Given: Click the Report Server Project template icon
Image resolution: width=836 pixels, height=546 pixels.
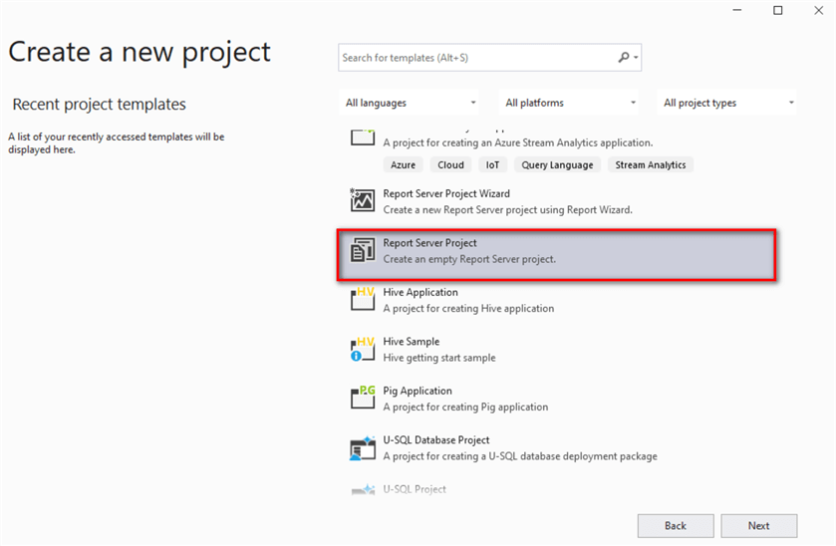Looking at the screenshot, I should pos(362,251).
